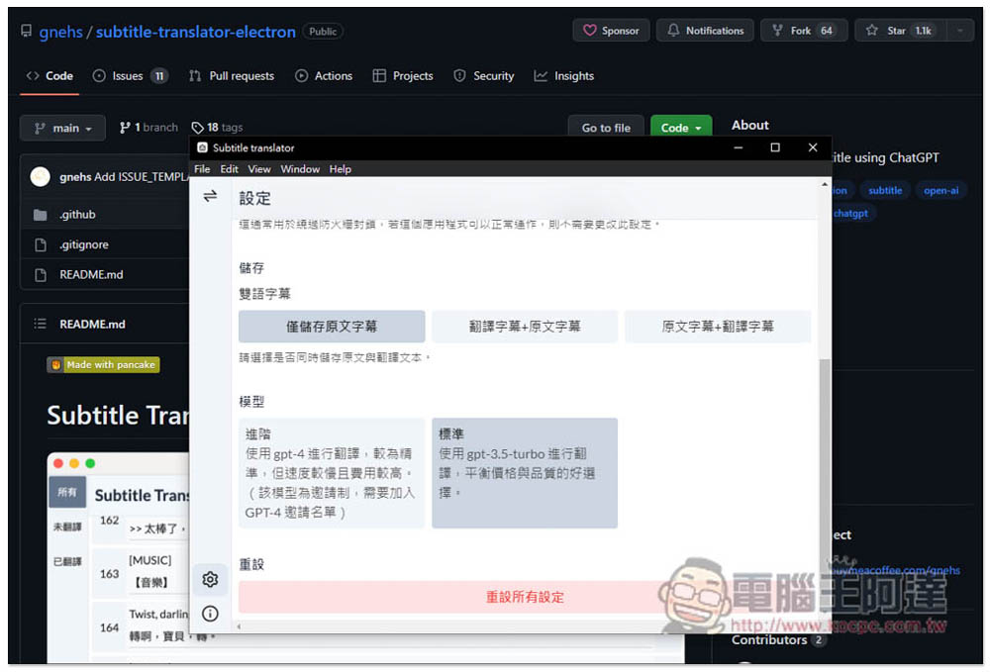
Task: Click the scrollbar up arrow in settings window
Action: (x=824, y=184)
